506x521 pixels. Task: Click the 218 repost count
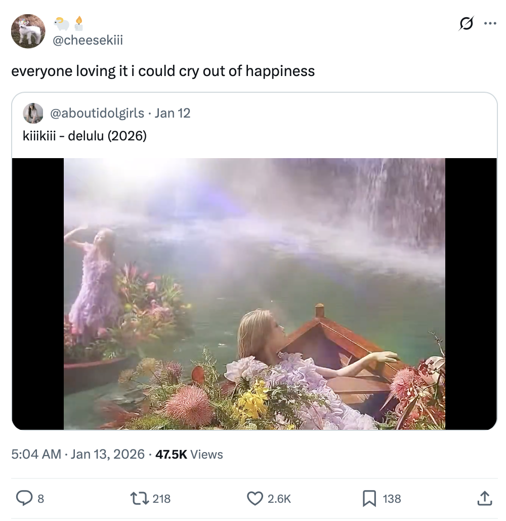click(x=161, y=499)
